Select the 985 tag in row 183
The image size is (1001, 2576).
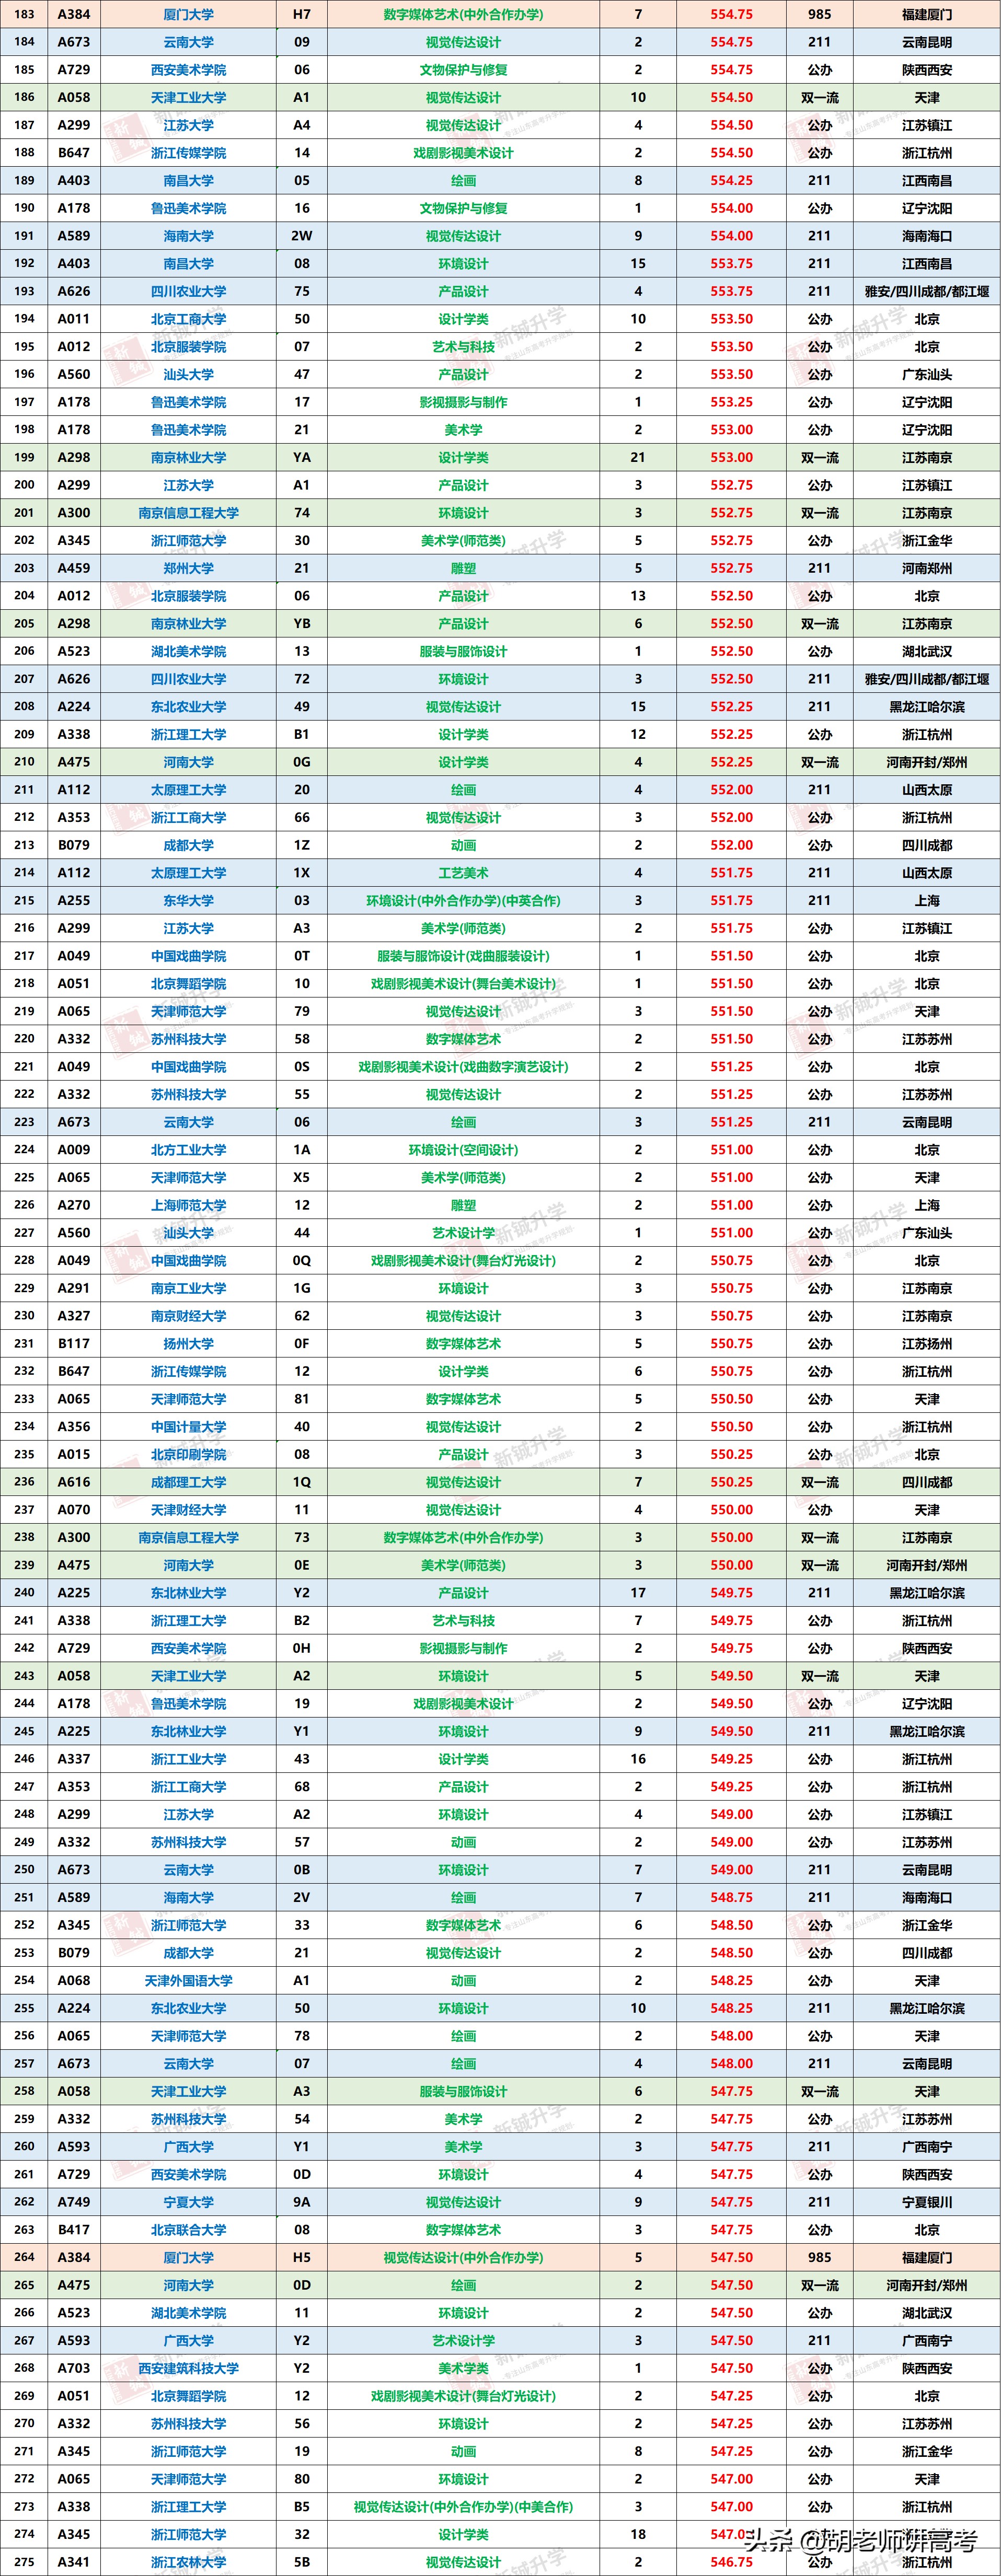point(820,15)
